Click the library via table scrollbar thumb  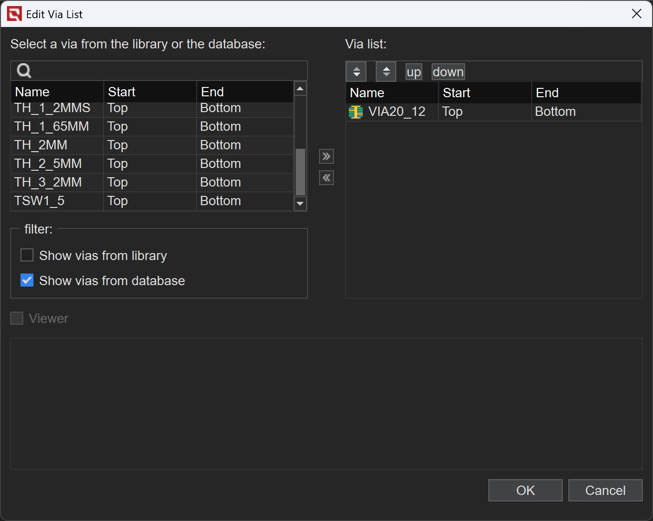(x=300, y=172)
